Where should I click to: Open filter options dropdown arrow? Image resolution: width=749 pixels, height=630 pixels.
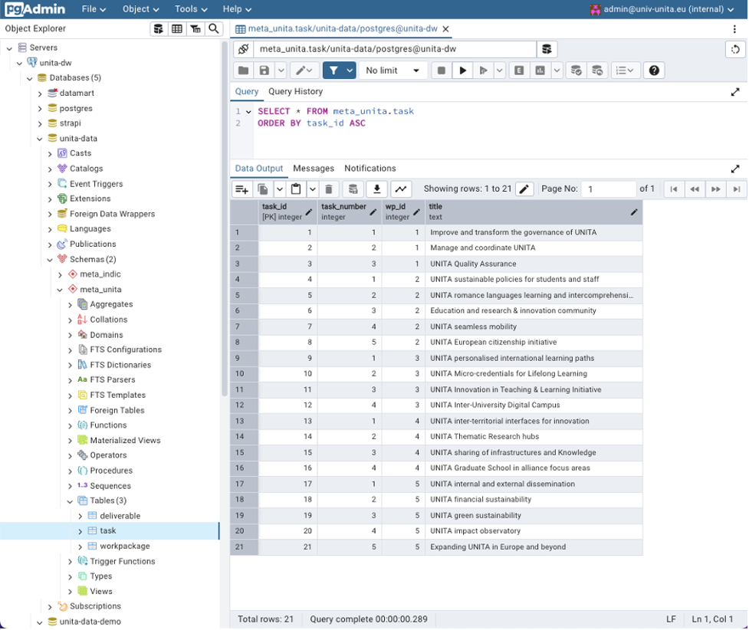pos(350,71)
